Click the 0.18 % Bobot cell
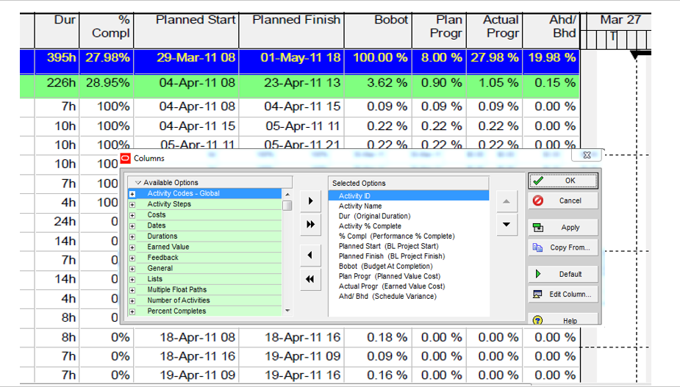 pos(378,337)
